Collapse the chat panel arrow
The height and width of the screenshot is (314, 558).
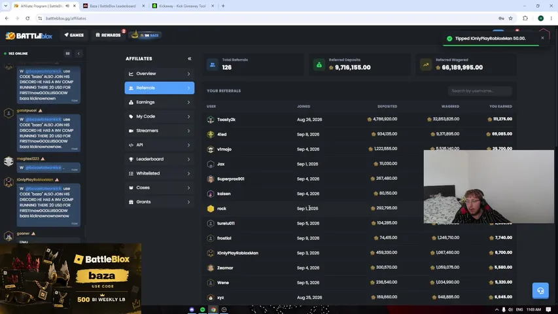78,54
